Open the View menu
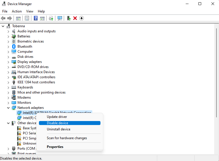The height and width of the screenshot is (161, 219). click(30, 11)
